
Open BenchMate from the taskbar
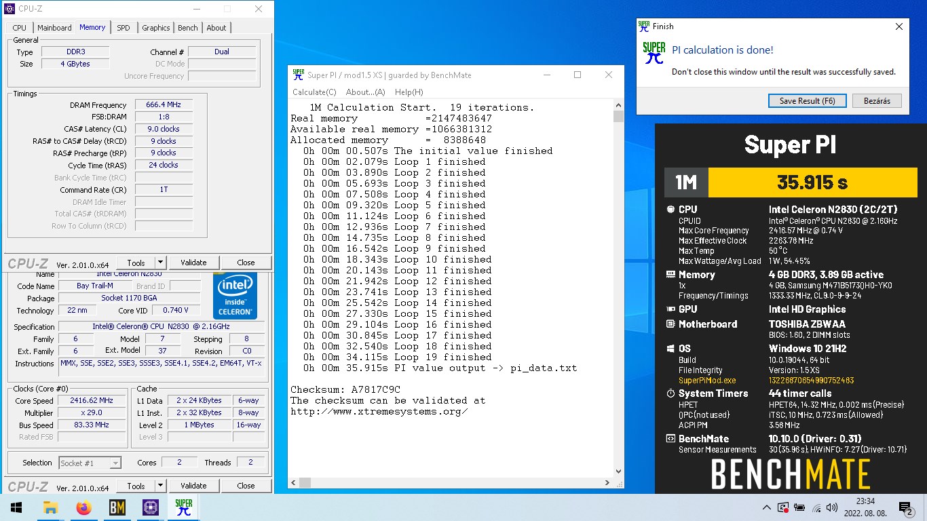click(117, 507)
